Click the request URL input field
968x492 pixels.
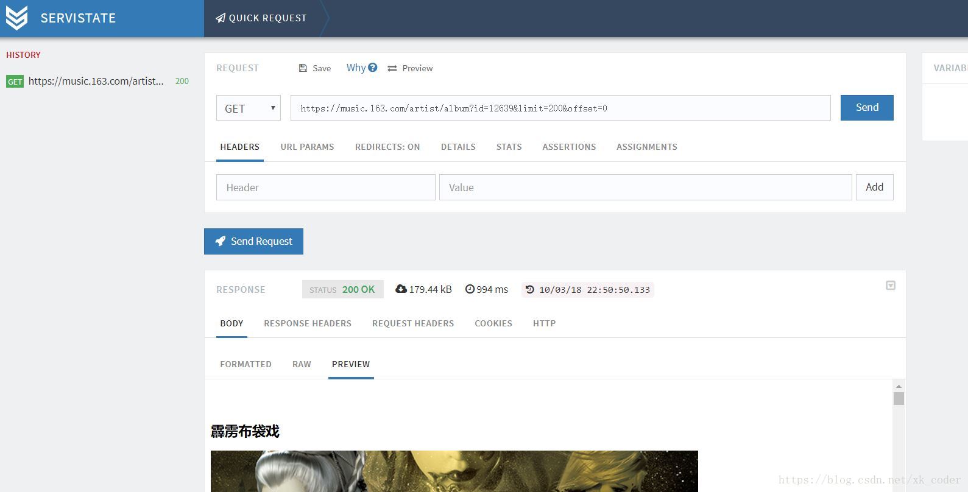coord(560,108)
